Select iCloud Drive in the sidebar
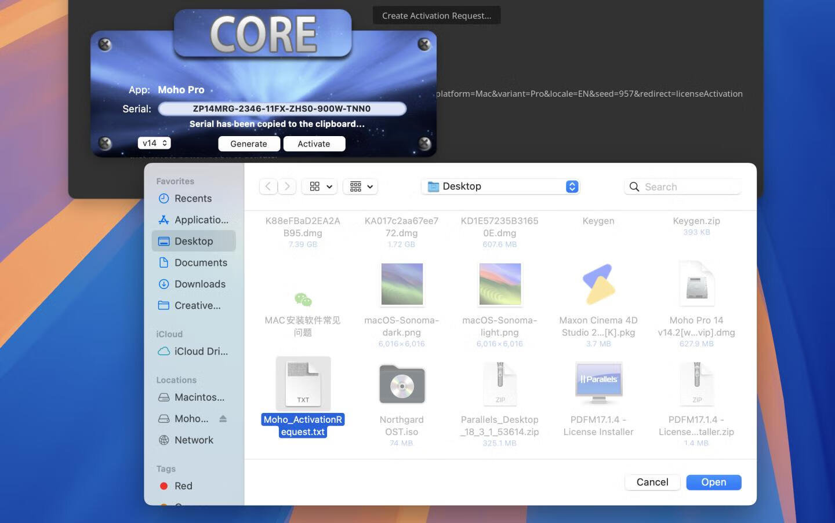 pyautogui.click(x=194, y=351)
